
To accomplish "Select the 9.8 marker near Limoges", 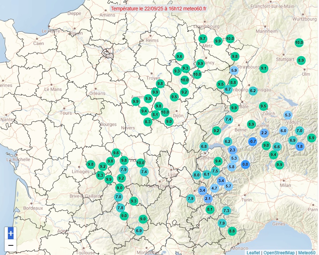I will click(x=90, y=165).
